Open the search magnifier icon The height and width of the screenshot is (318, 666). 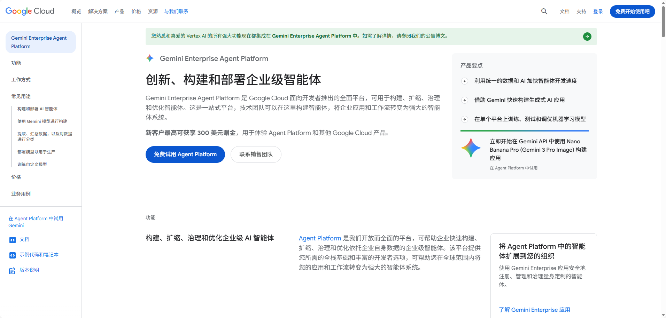(544, 11)
